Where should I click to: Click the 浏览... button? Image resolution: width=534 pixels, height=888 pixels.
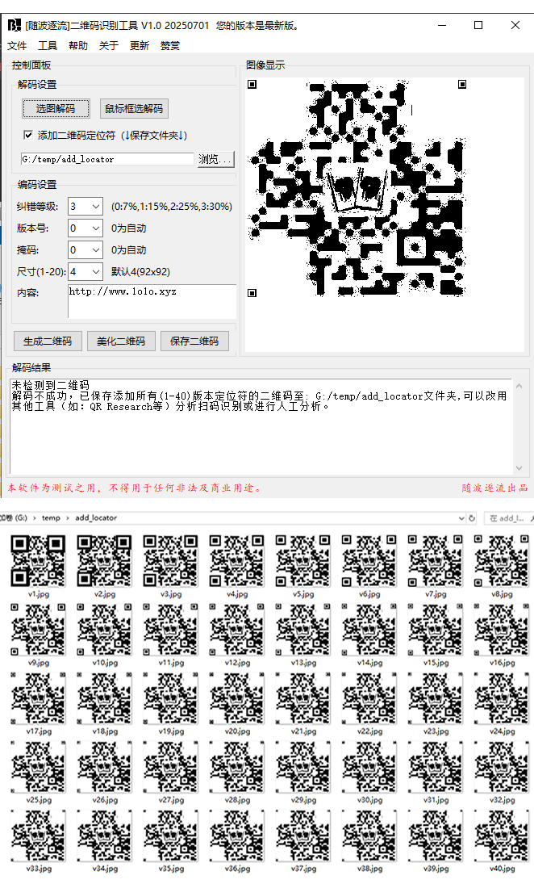(x=215, y=159)
